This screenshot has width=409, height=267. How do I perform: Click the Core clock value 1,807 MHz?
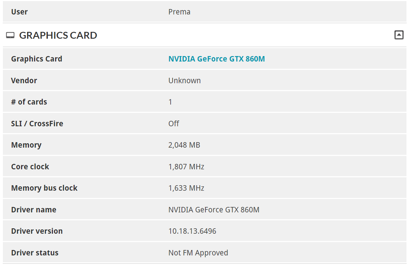(x=186, y=167)
